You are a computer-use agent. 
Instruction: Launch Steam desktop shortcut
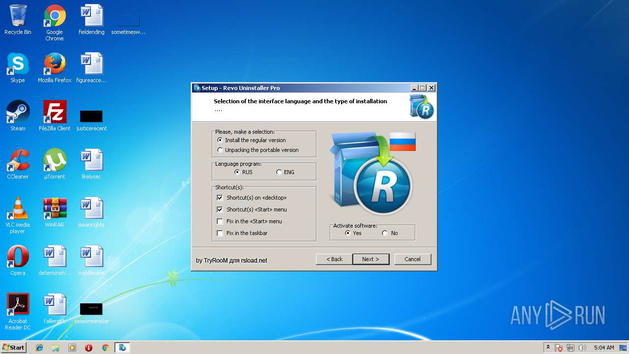pyautogui.click(x=18, y=116)
